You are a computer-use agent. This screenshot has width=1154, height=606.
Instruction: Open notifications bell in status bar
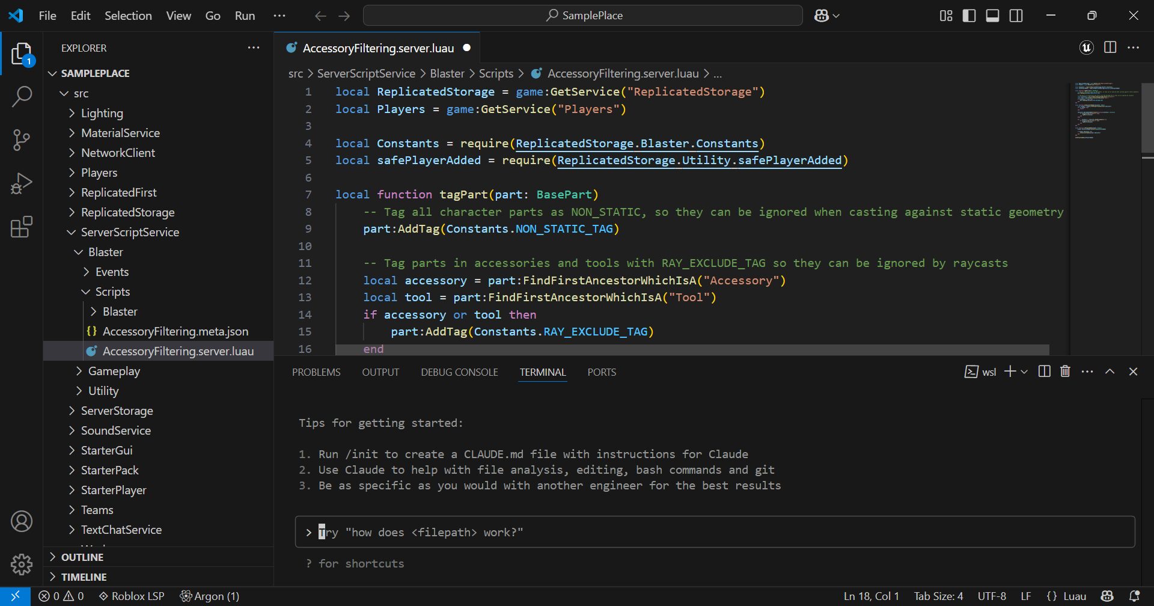pos(1134,596)
